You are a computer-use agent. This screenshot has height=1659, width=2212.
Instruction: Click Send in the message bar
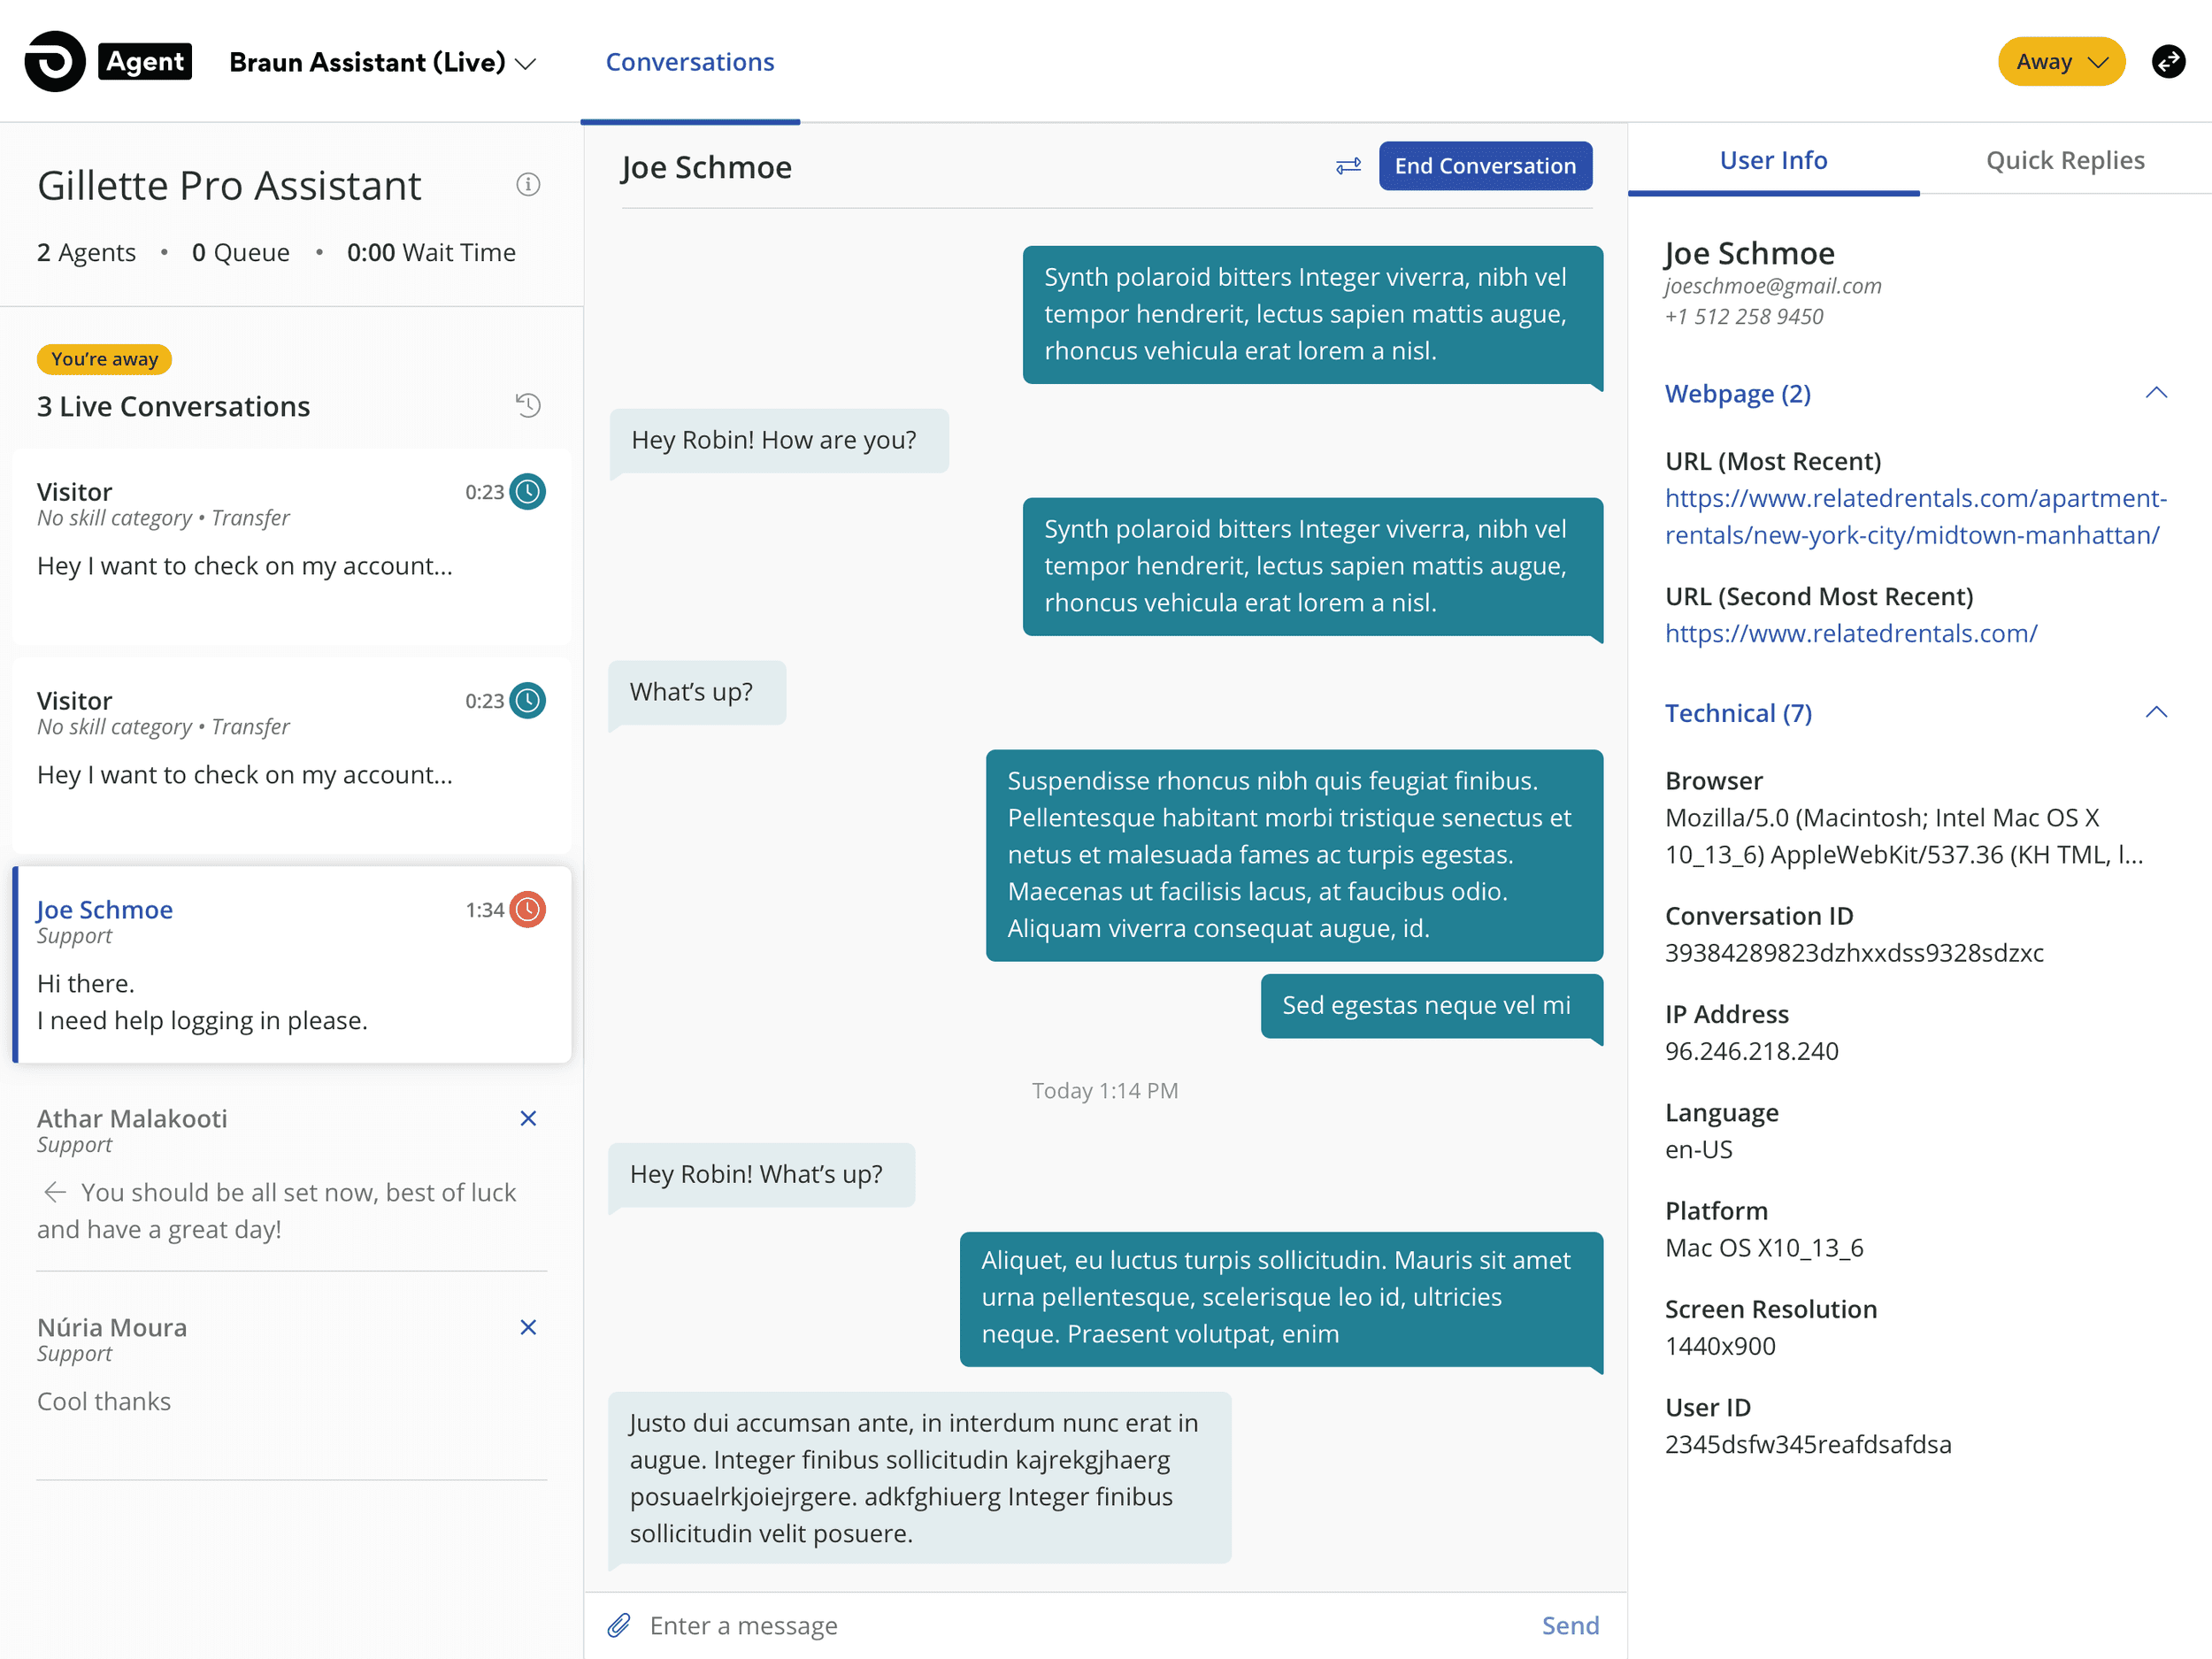tap(1569, 1625)
